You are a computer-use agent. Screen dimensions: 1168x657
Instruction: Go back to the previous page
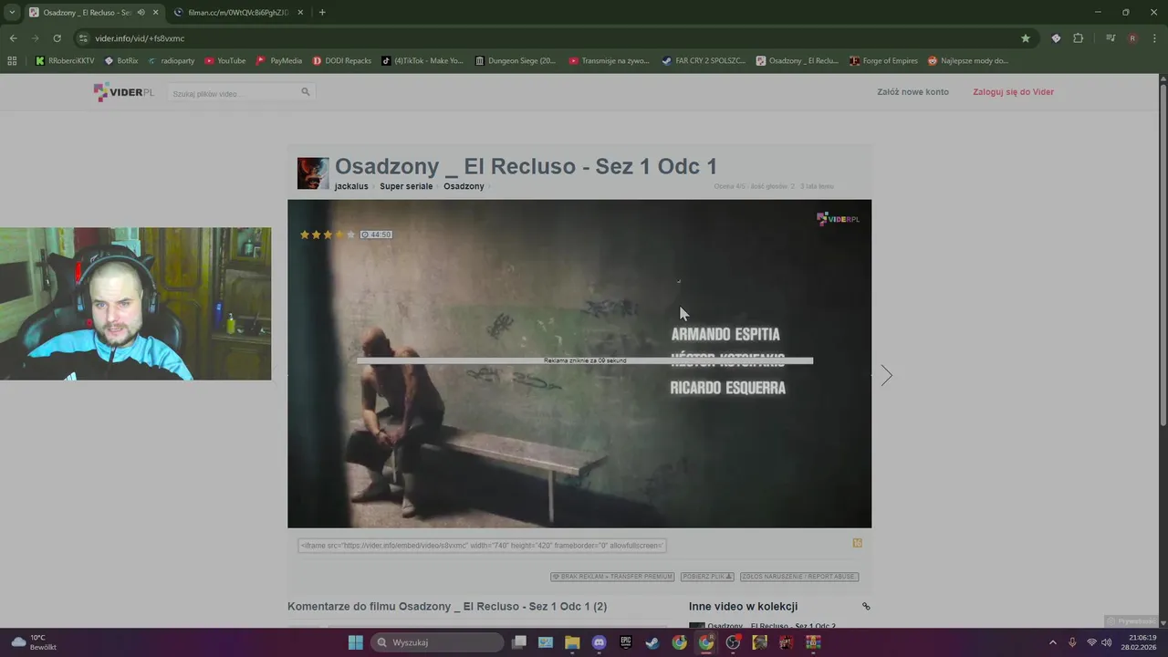(x=13, y=38)
